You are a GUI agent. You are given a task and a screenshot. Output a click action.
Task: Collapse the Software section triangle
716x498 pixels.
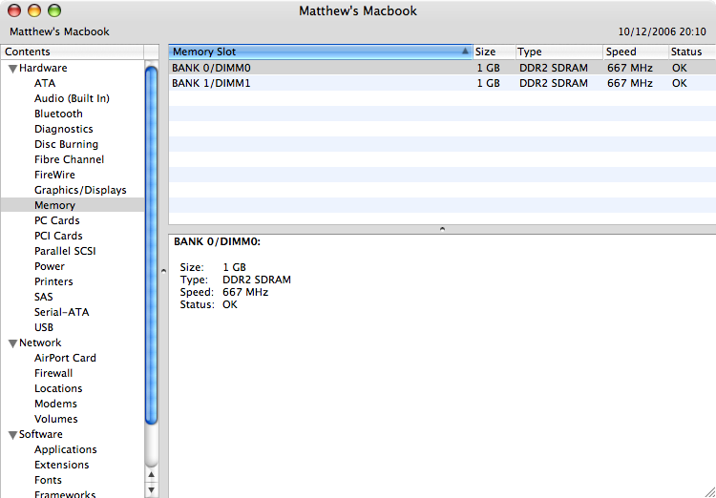pyautogui.click(x=12, y=435)
